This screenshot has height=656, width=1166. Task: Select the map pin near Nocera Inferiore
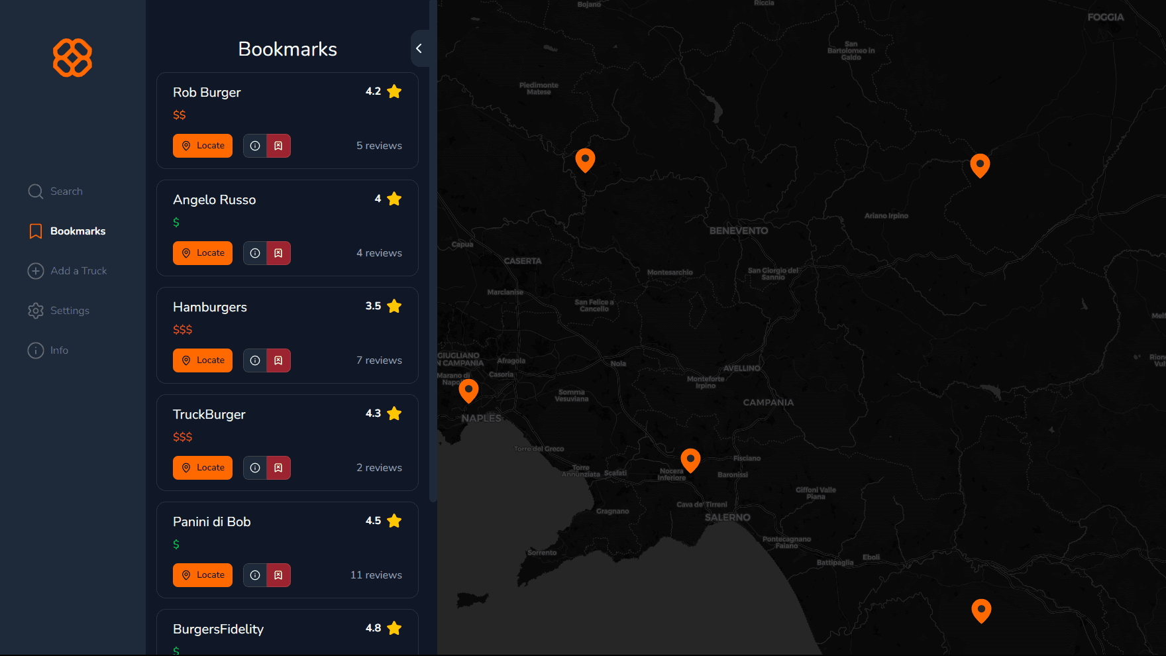click(690, 459)
